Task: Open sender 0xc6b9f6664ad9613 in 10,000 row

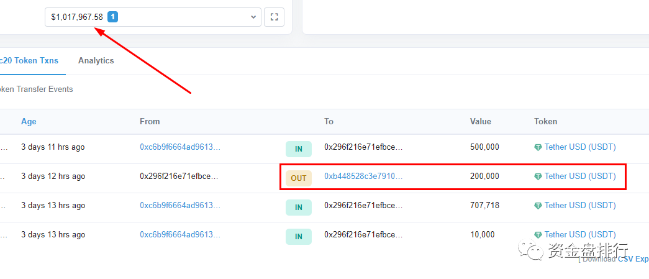Action: click(180, 235)
